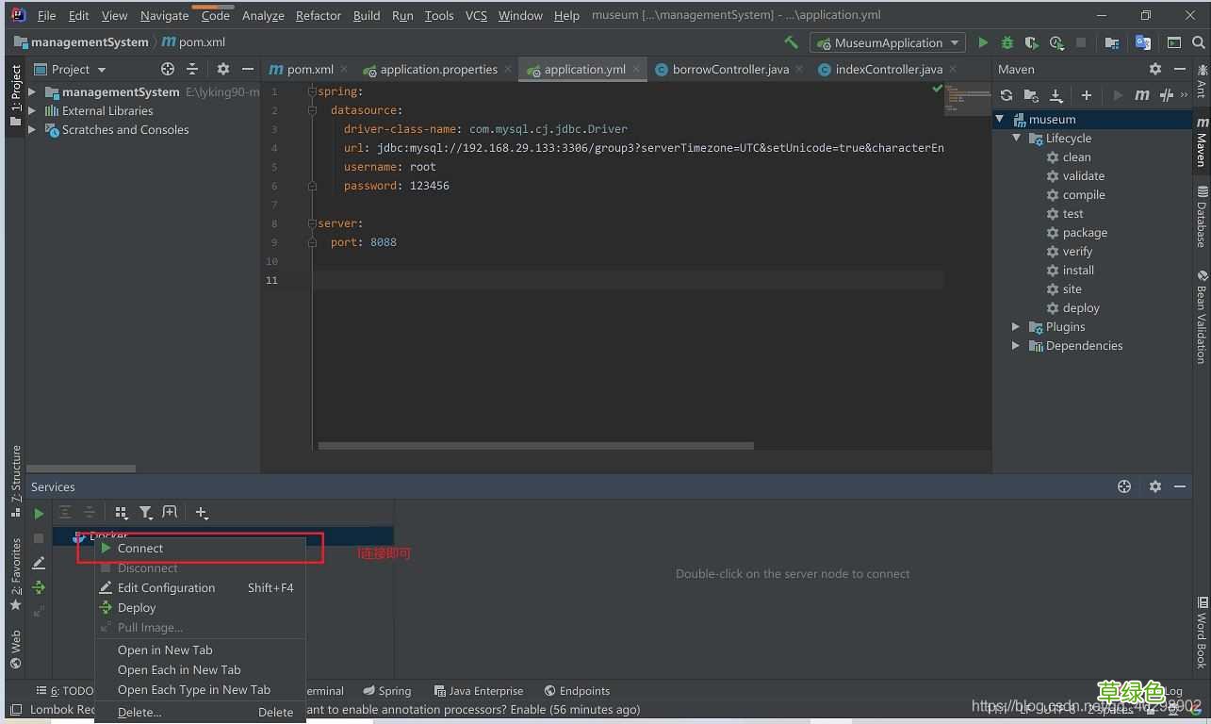
Task: Open the Refactor menu
Action: pyautogui.click(x=319, y=15)
